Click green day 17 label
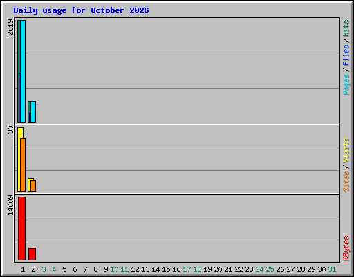 187,269
